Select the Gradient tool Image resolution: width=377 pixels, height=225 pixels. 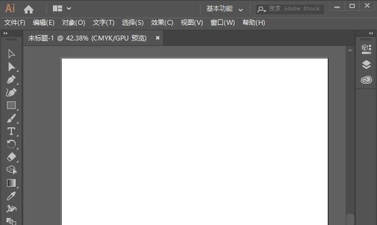click(x=11, y=183)
